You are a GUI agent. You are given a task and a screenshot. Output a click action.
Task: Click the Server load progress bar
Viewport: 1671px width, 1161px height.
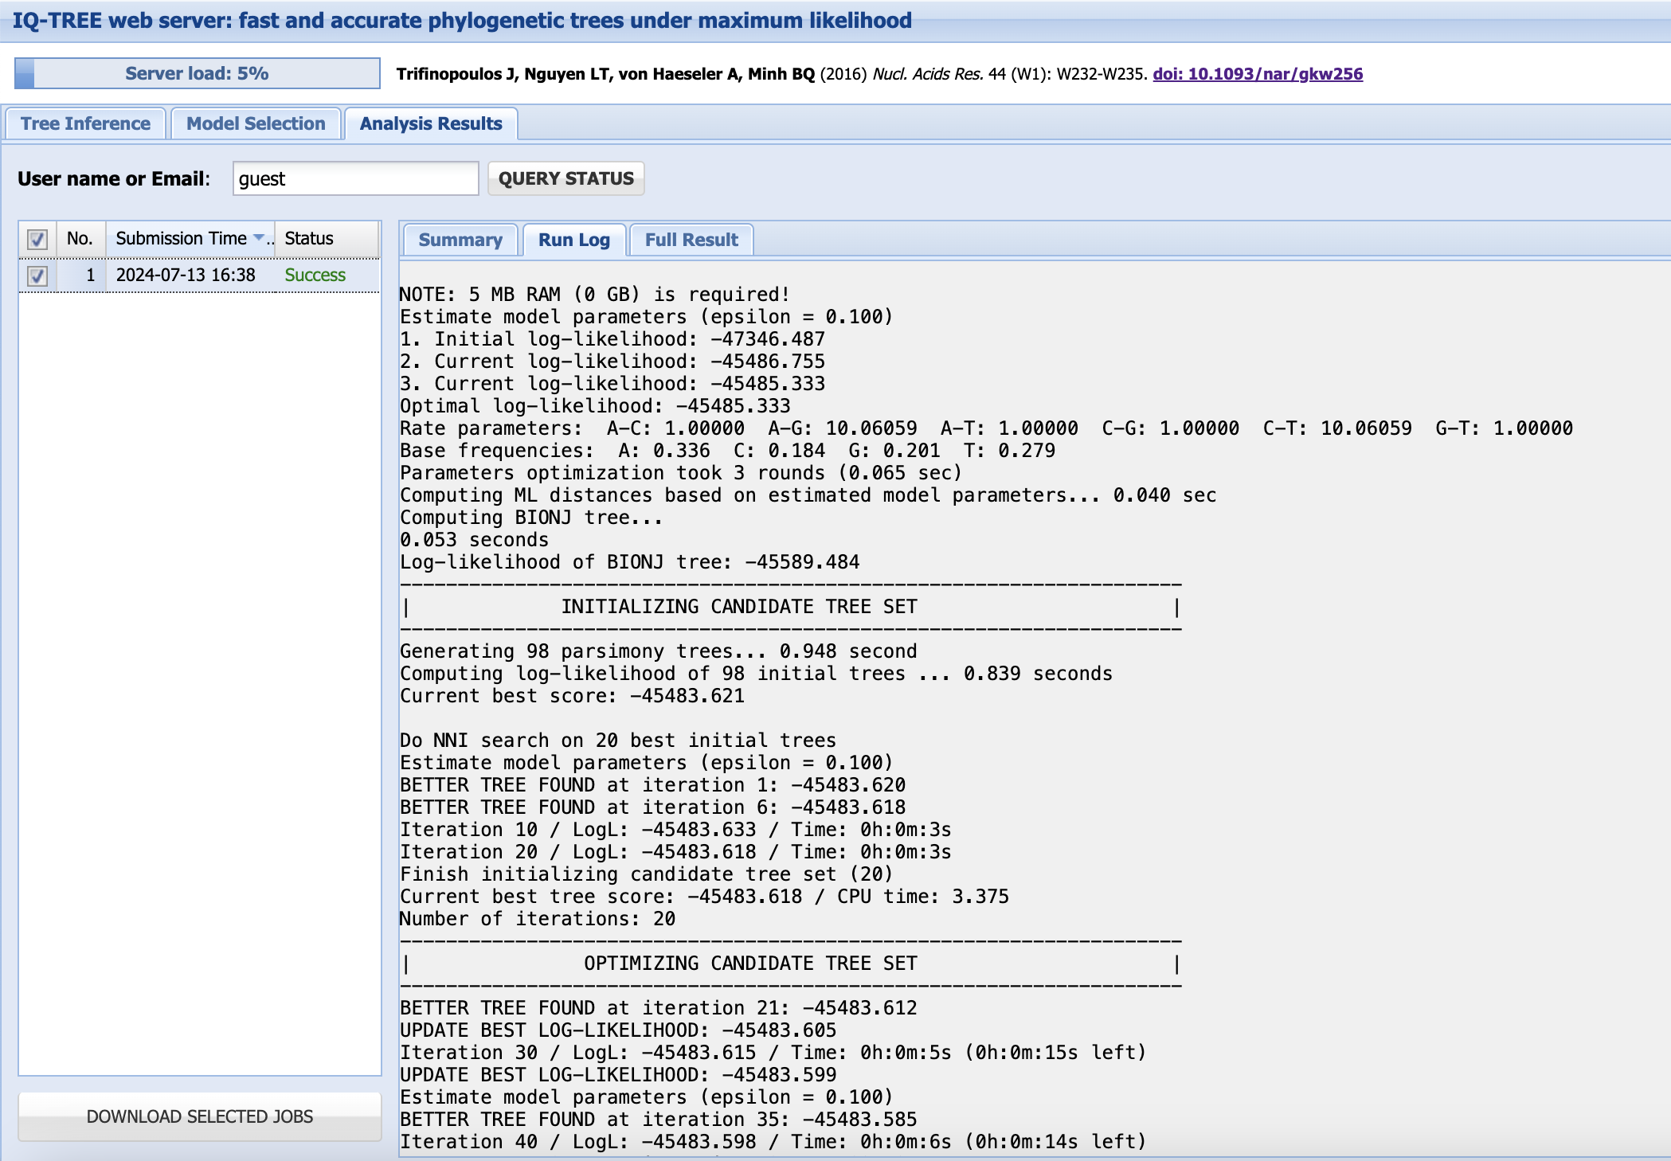point(198,73)
